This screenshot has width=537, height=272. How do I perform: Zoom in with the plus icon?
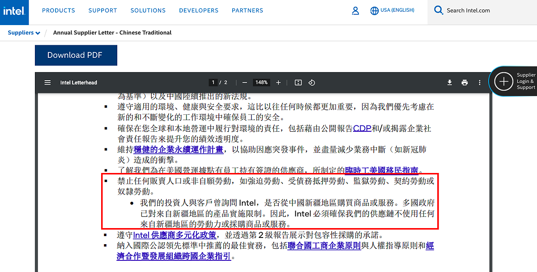point(278,82)
